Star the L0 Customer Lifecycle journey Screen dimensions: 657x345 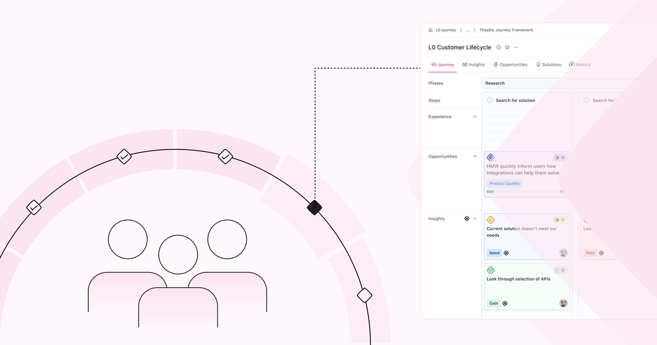[x=507, y=48]
